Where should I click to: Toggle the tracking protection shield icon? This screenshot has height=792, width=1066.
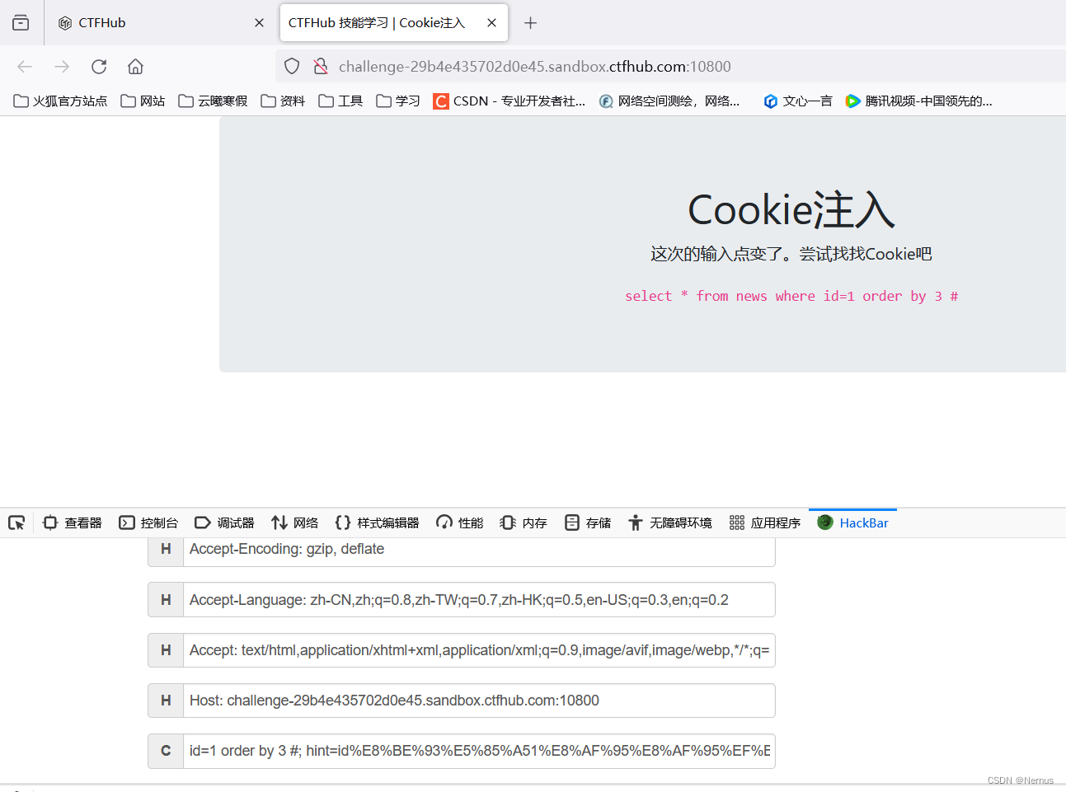pyautogui.click(x=291, y=66)
